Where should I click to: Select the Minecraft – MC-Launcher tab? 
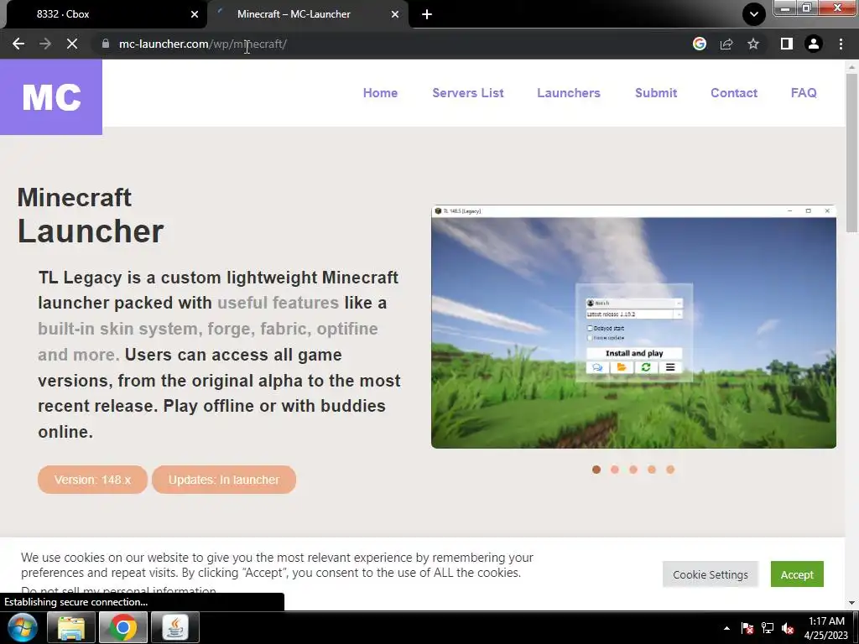click(x=308, y=14)
